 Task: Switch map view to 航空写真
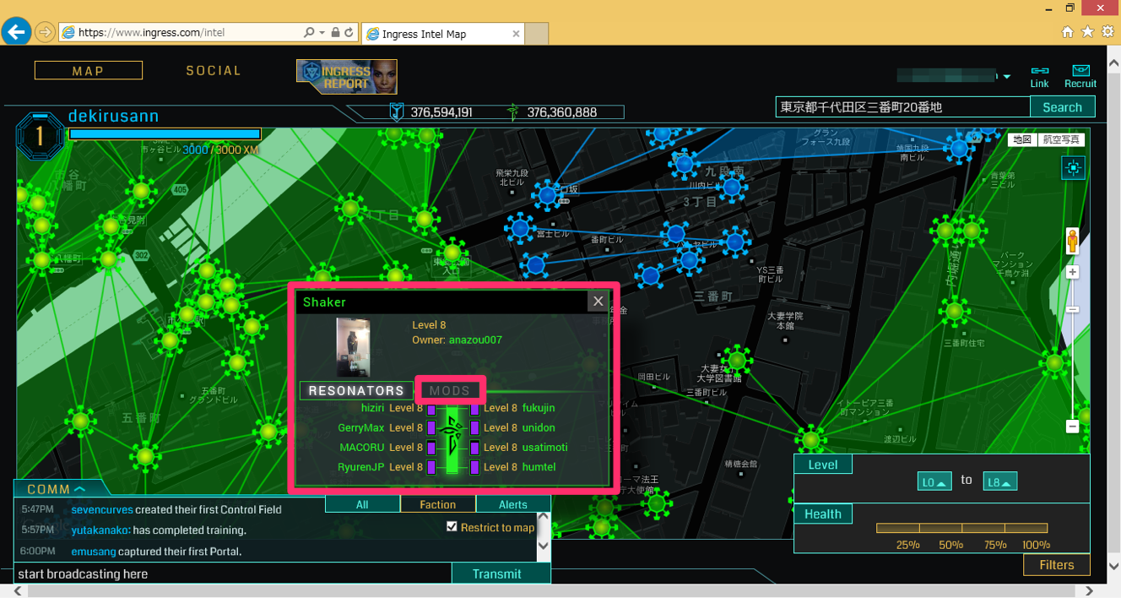coord(1061,139)
